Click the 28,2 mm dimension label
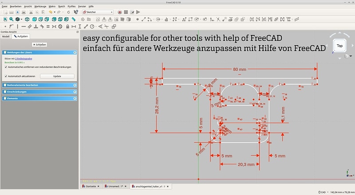 [x=157, y=105]
